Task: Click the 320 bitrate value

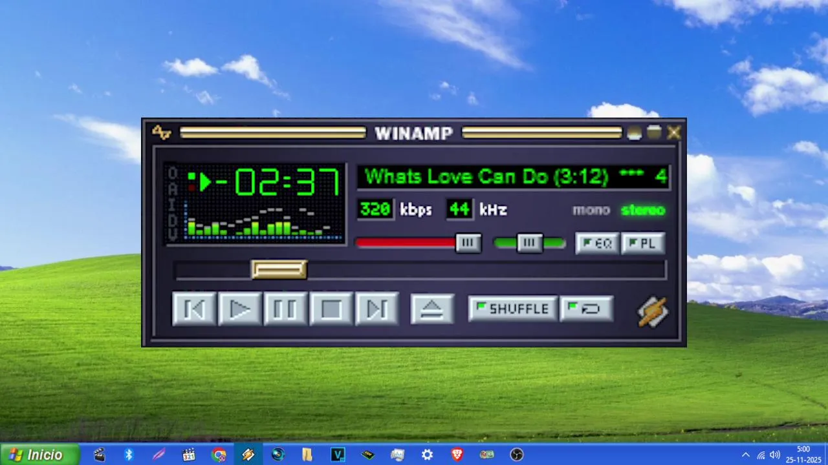Action: point(375,209)
